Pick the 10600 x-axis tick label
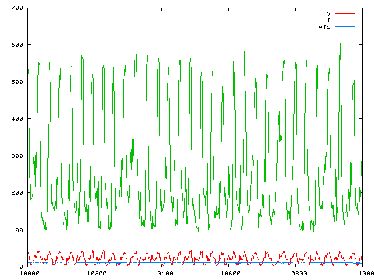Viewport: 374px width, 280px height. 229,273
